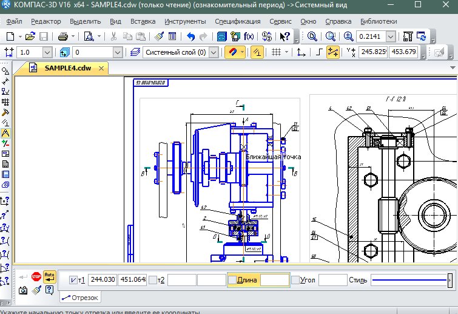Open the Окно menu
Viewport: 458px width, 314px height.
tap(308, 21)
